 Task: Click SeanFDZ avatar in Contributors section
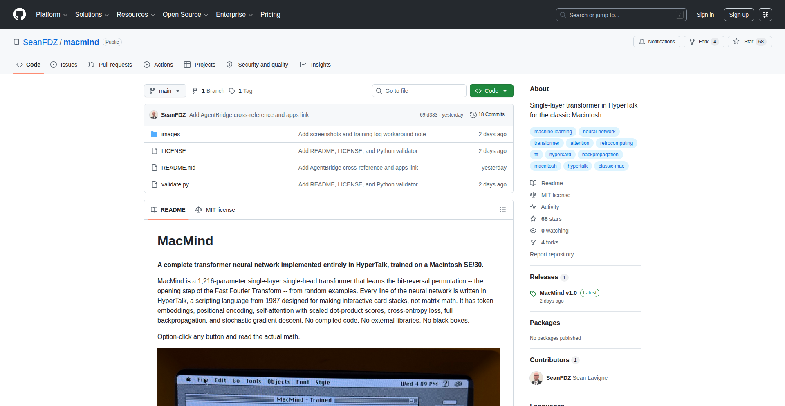pos(536,378)
